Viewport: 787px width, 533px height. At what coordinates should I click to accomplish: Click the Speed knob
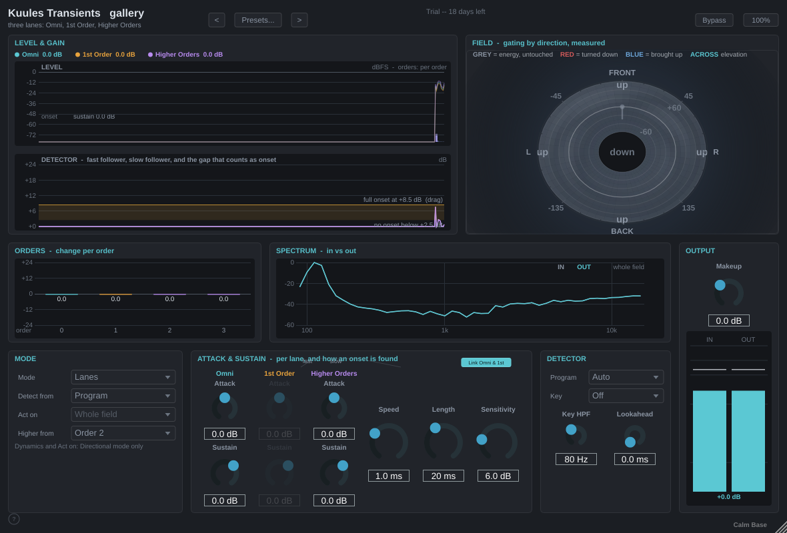(388, 442)
